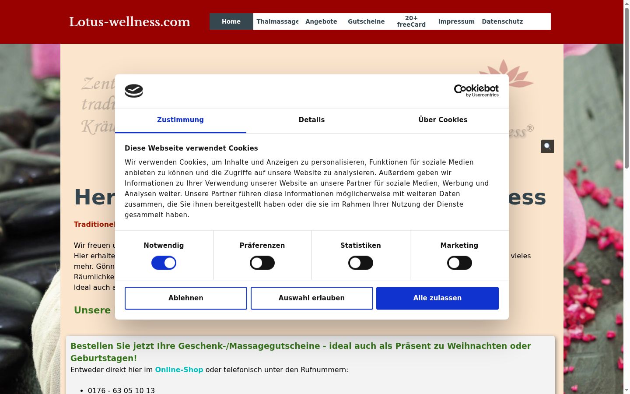The image size is (630, 394).
Task: Open the Gutscheine menu item
Action: [x=366, y=21]
